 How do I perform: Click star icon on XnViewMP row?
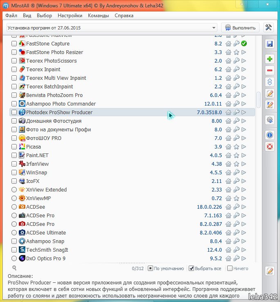tap(236, 198)
